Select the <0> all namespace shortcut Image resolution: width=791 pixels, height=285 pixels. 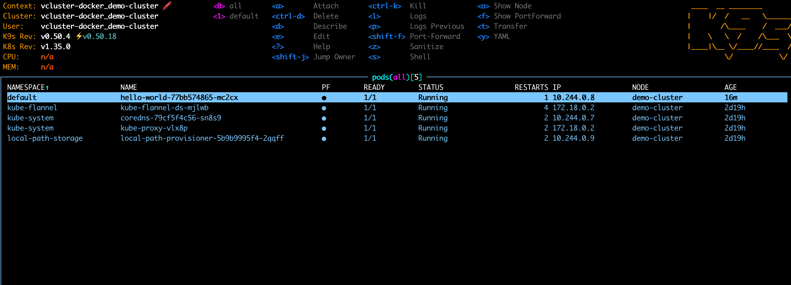[227, 6]
